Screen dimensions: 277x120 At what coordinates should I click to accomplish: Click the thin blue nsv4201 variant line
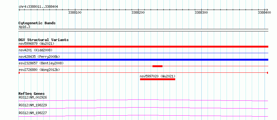click(x=143, y=53)
